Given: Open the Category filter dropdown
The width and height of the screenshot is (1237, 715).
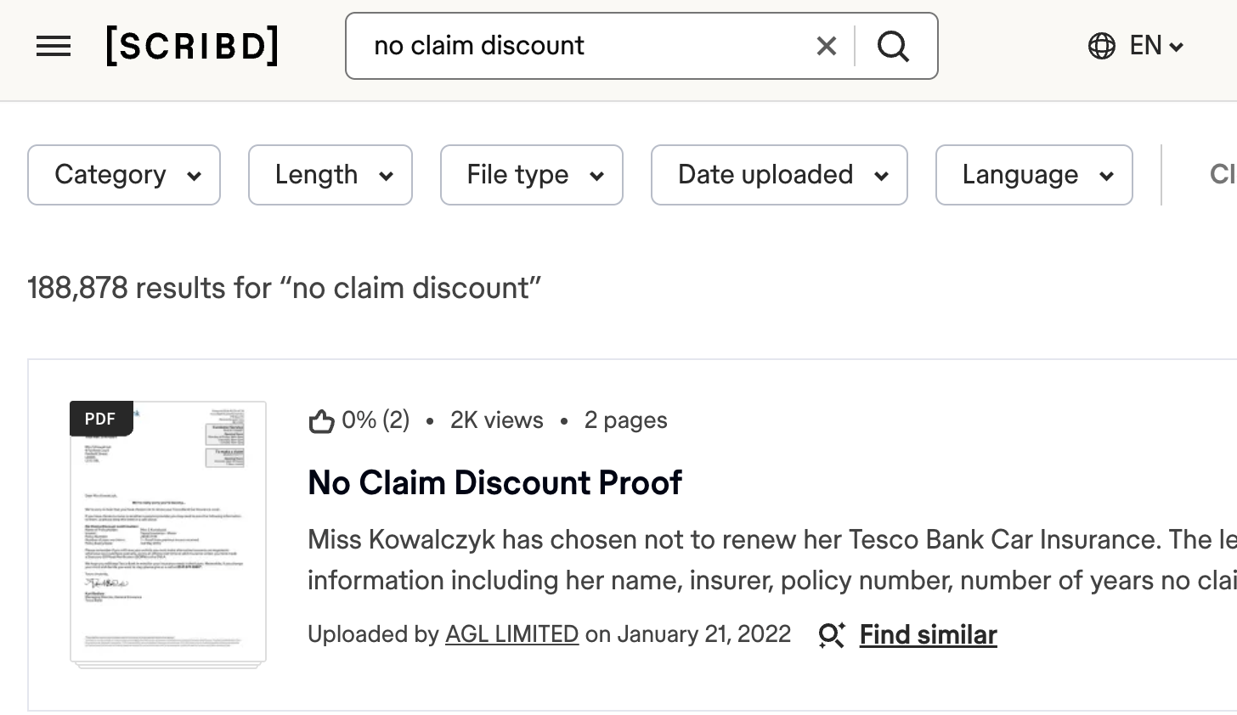Looking at the screenshot, I should pos(124,175).
